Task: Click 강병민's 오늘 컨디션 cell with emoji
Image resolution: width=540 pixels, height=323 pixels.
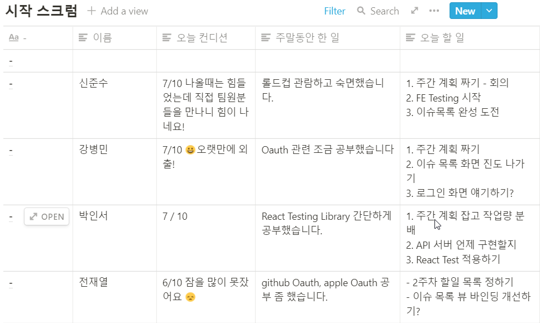Action: coord(205,156)
